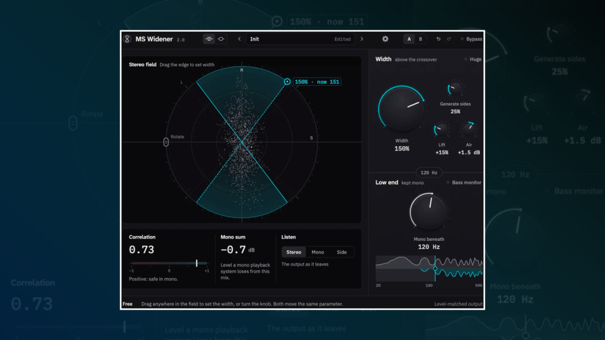Select the circle-with-line view mode icon
605x340 pixels.
(221, 39)
